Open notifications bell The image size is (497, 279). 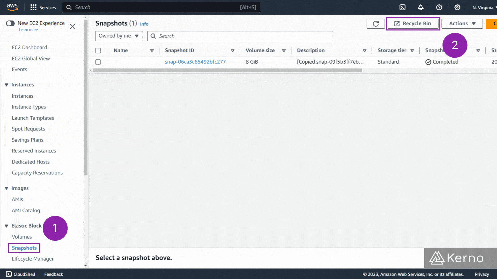tap(421, 7)
